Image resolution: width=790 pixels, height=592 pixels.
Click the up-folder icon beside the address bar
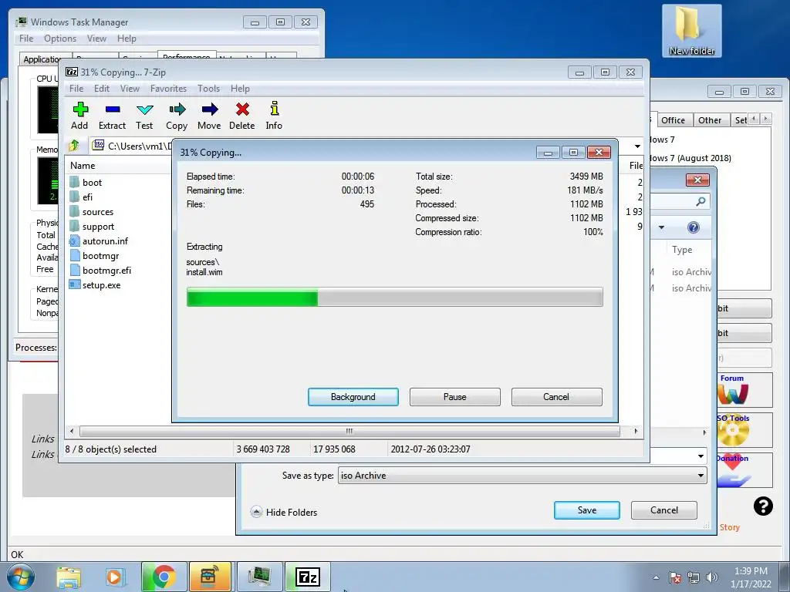pyautogui.click(x=74, y=146)
